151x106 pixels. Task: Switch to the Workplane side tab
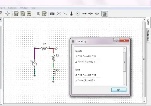coord(148,36)
